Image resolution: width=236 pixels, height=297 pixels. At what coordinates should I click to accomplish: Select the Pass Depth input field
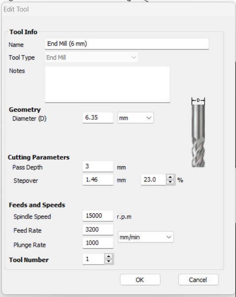click(x=98, y=167)
